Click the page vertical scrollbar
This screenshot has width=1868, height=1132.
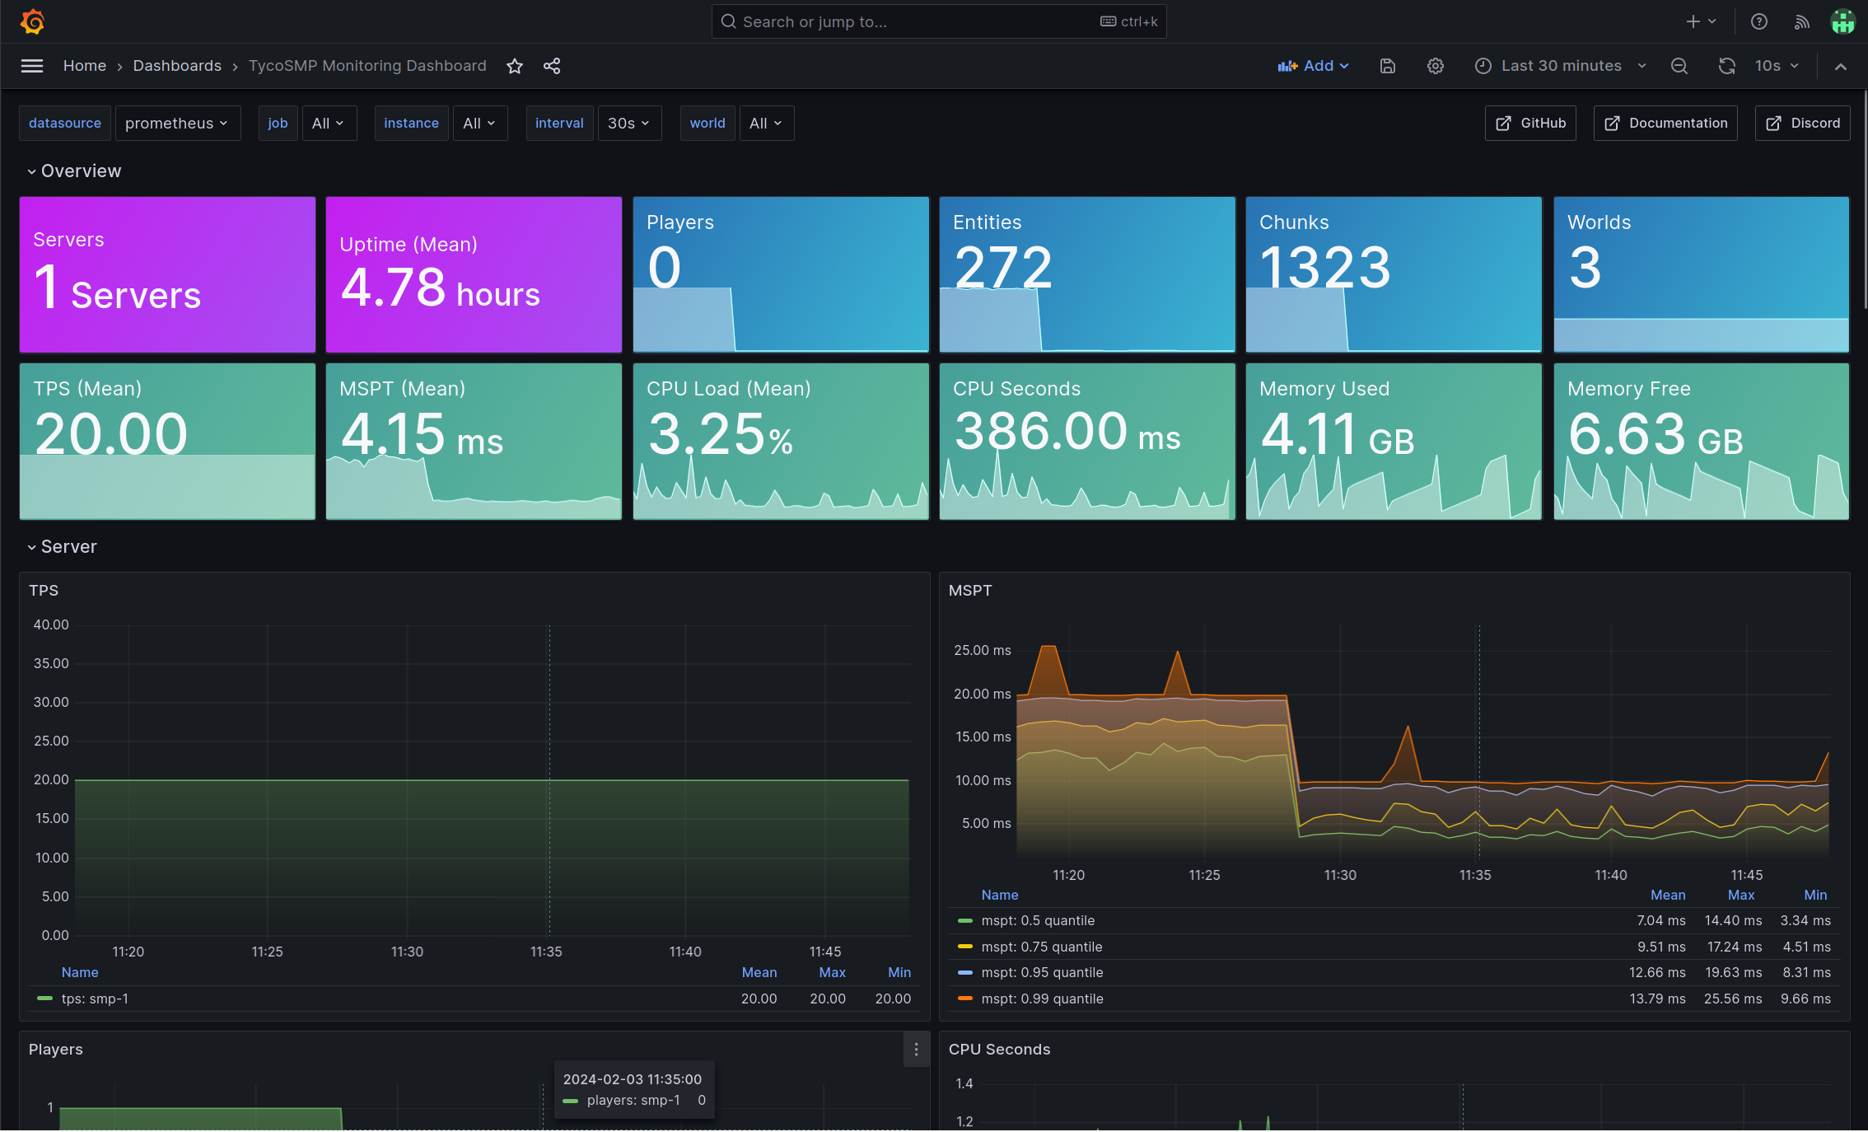(x=1865, y=201)
